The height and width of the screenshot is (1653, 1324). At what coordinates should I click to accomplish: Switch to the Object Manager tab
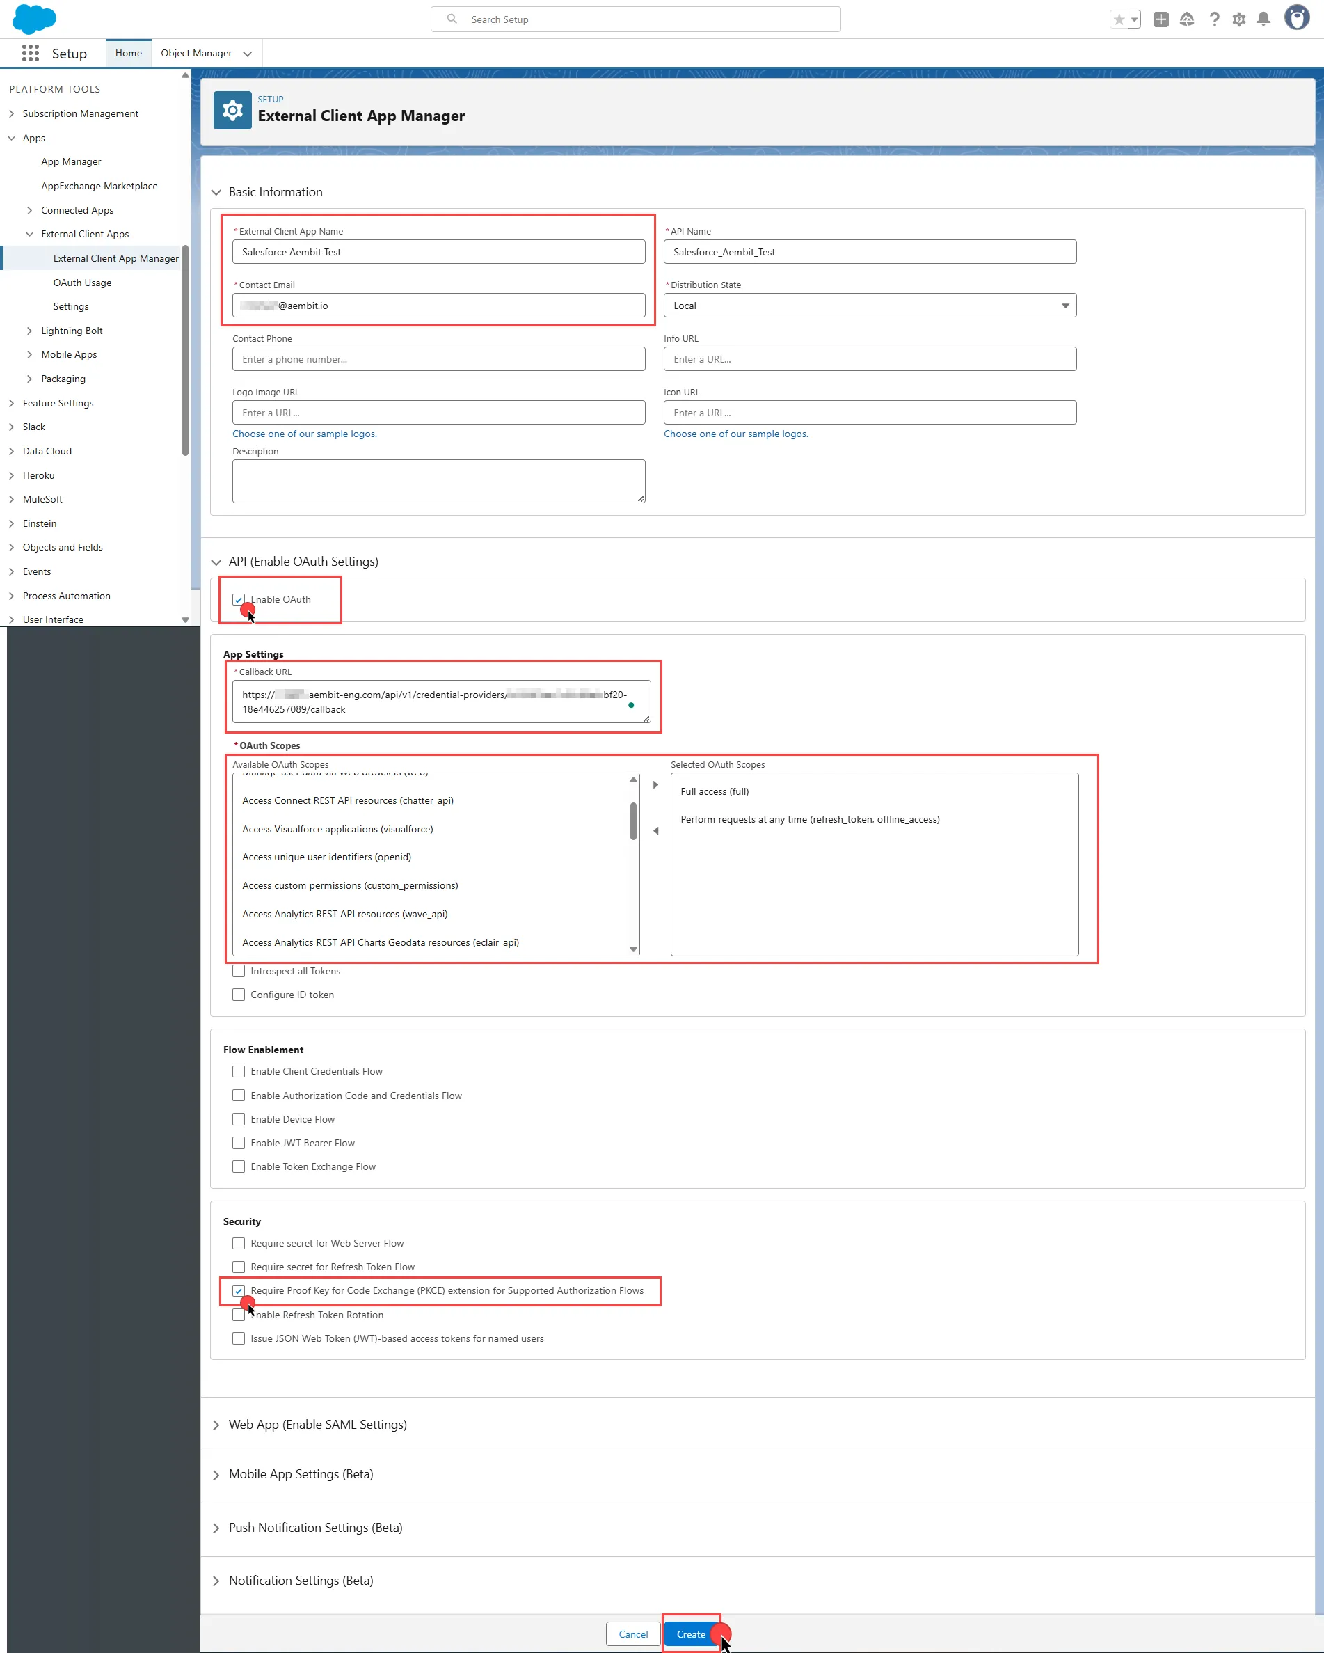click(x=196, y=53)
